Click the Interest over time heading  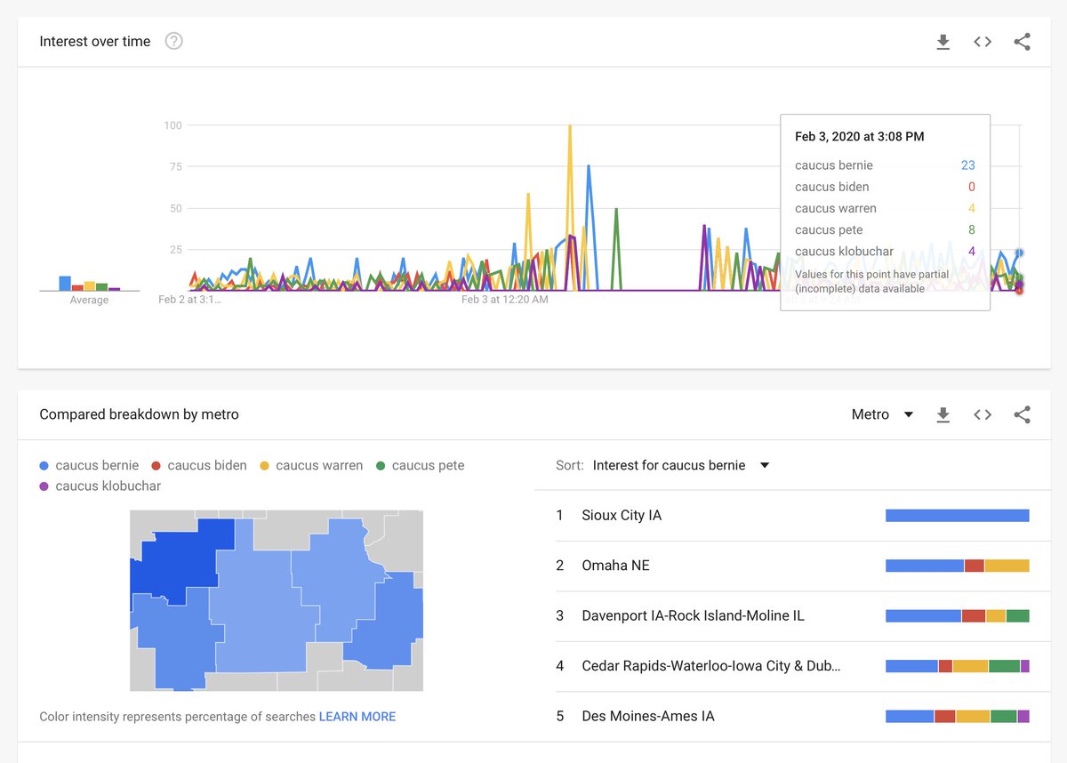click(95, 41)
